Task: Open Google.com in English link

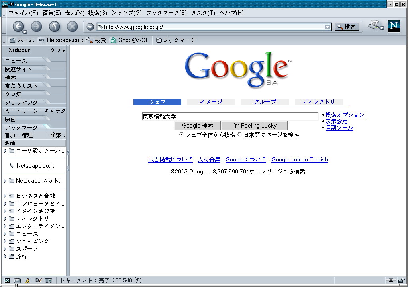Action: coord(300,159)
